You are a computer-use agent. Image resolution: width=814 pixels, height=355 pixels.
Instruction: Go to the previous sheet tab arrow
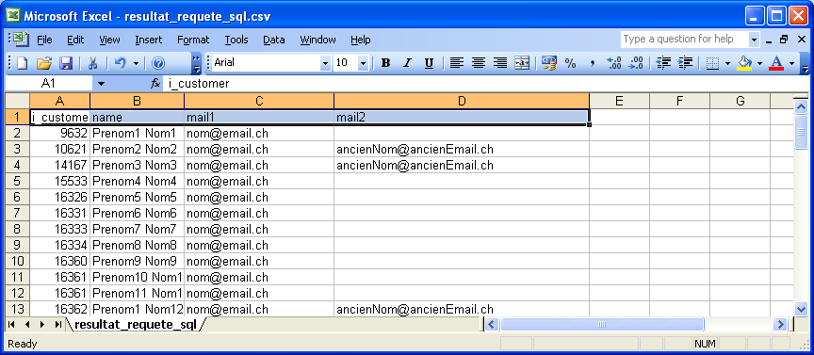coord(27,325)
